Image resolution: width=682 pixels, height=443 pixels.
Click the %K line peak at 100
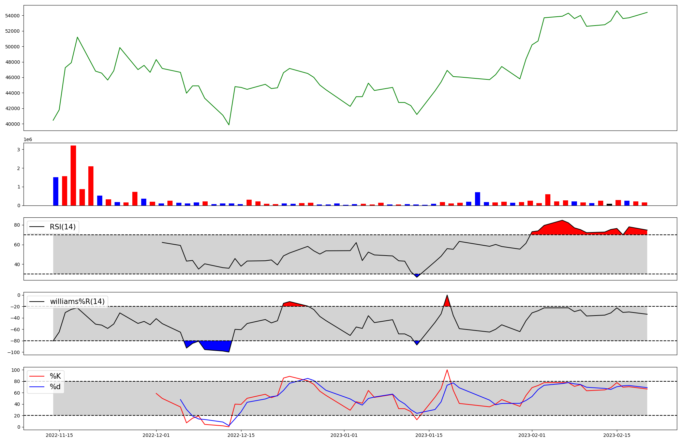447,370
